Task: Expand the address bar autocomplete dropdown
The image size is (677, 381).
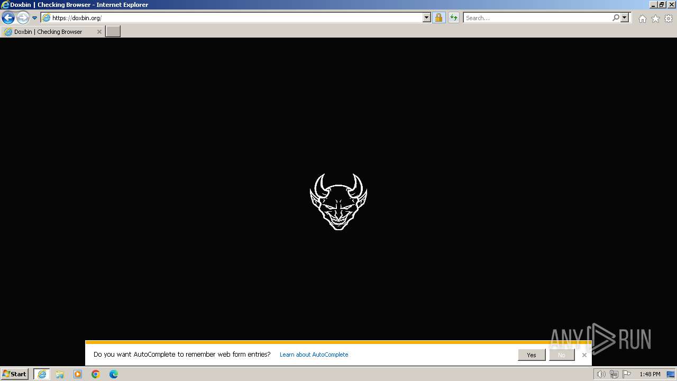Action: pyautogui.click(x=427, y=17)
